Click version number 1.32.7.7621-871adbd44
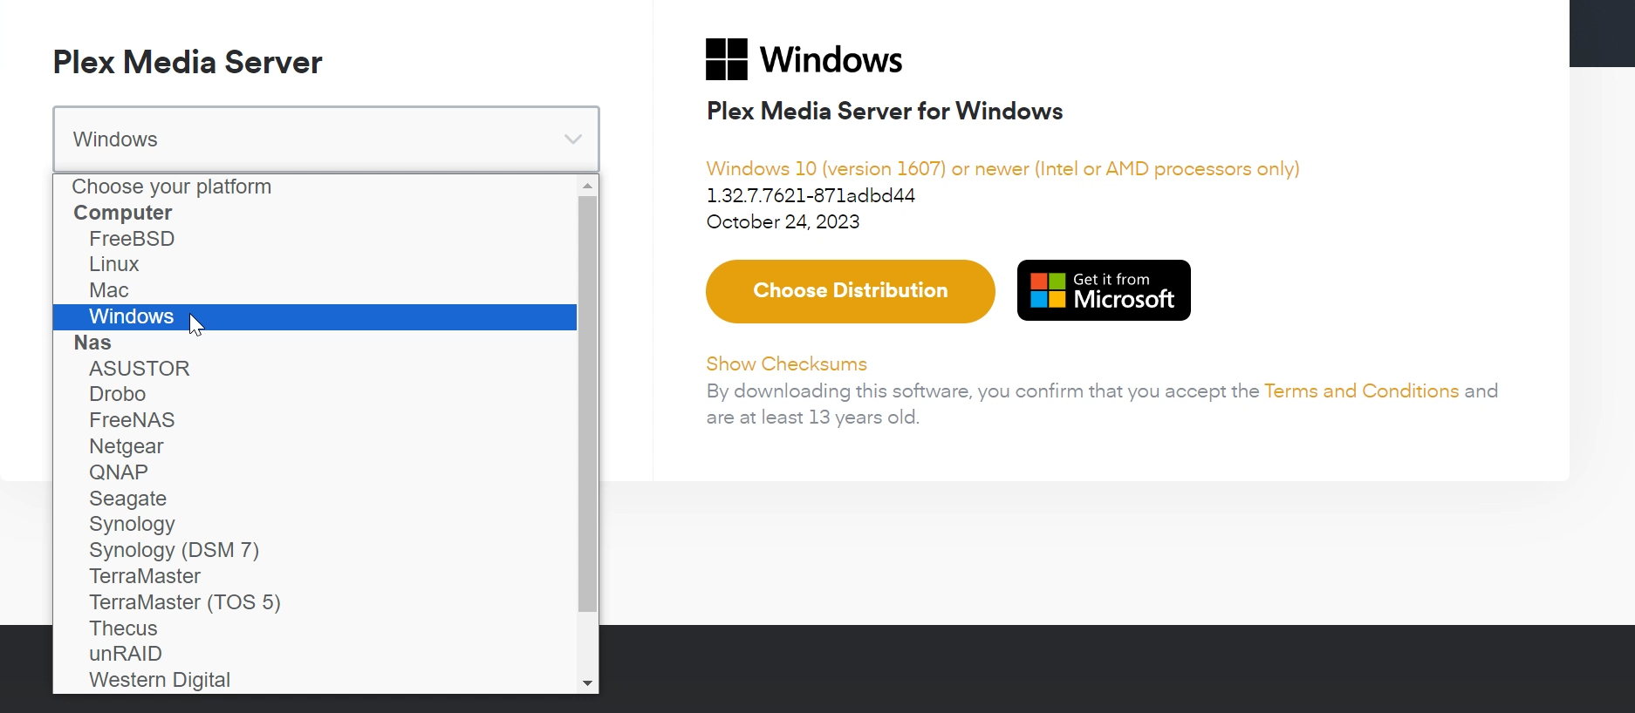Image resolution: width=1635 pixels, height=713 pixels. pyautogui.click(x=811, y=196)
